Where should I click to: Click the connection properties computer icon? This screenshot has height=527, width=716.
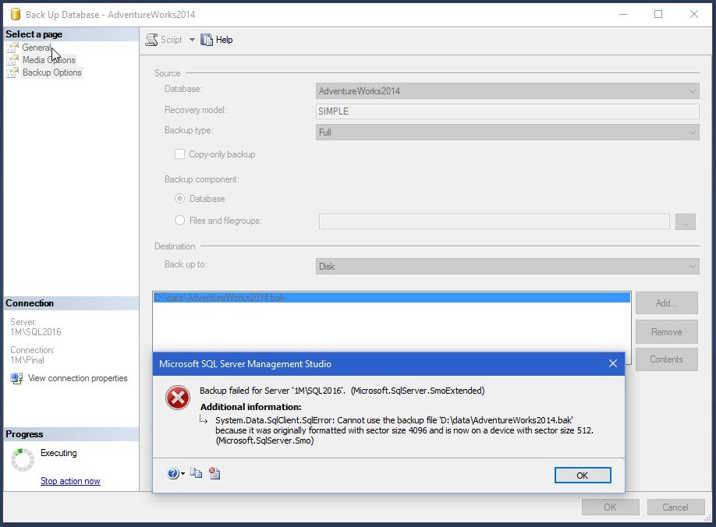point(16,378)
